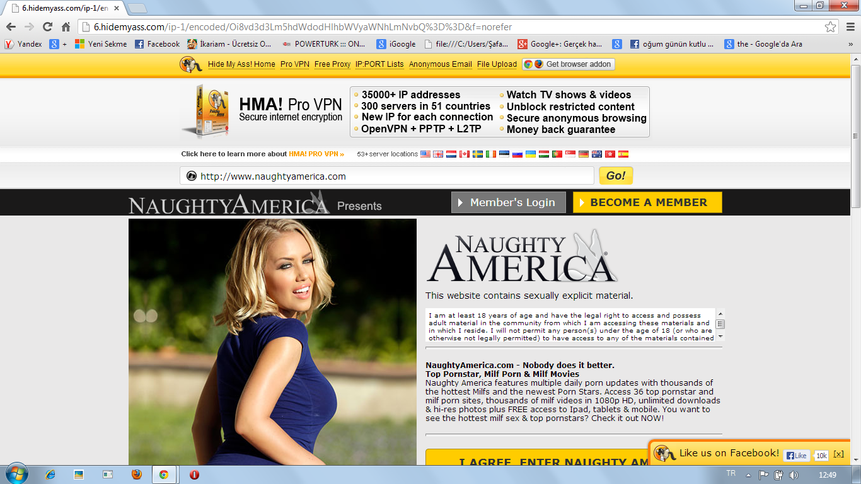Open the browser home page
This screenshot has width=861, height=484.
tap(66, 27)
